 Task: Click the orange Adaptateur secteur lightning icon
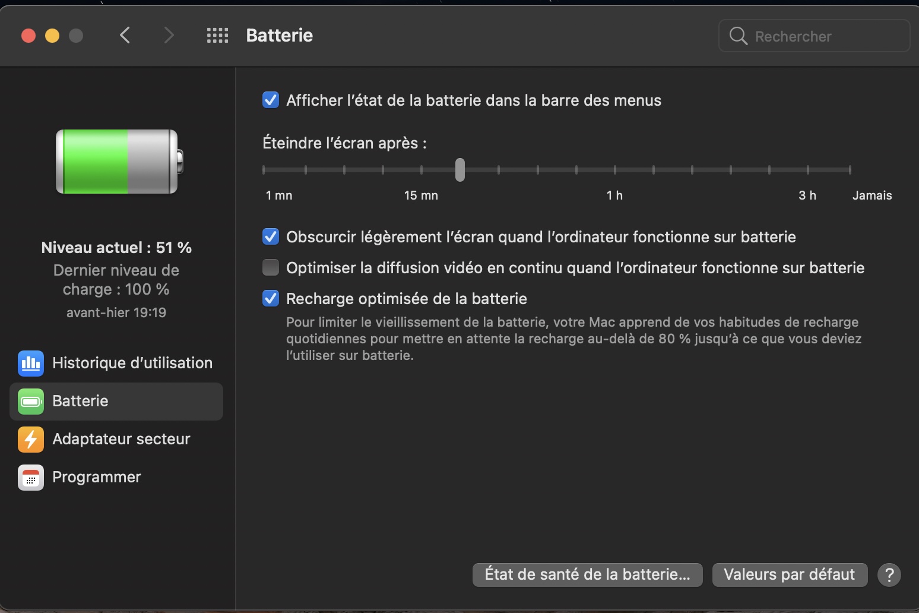point(31,440)
